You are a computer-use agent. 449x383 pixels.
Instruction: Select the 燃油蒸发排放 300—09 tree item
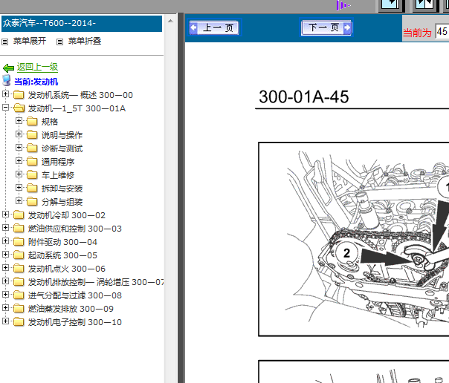click(x=71, y=309)
